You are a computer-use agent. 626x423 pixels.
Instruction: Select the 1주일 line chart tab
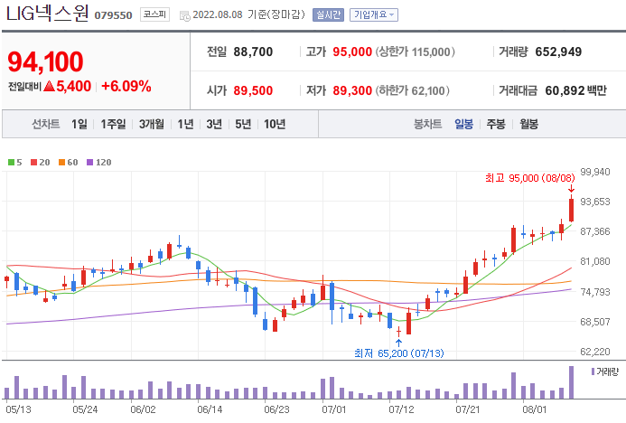pyautogui.click(x=113, y=124)
